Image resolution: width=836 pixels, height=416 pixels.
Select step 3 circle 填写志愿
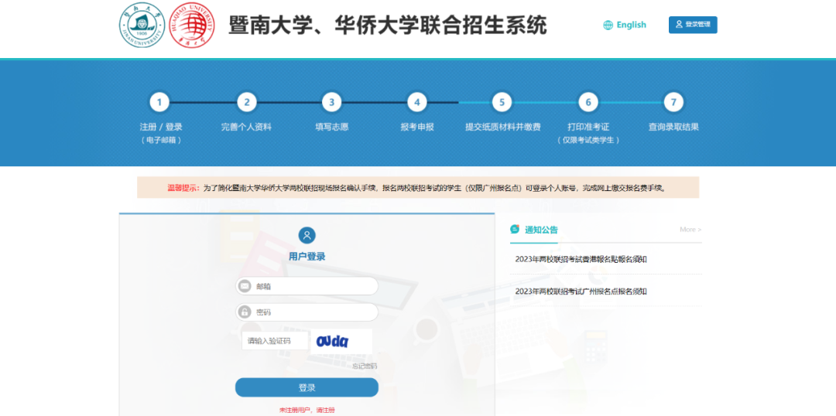point(331,102)
